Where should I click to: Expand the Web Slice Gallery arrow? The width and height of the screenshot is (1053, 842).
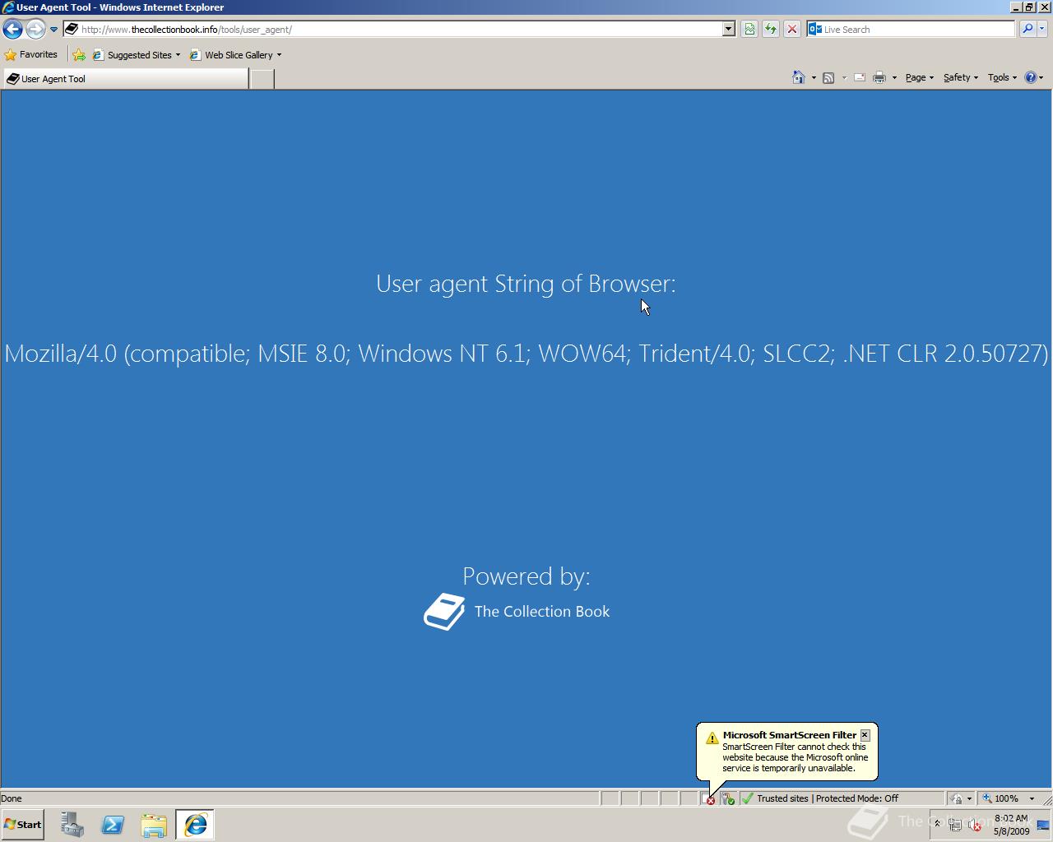(279, 55)
